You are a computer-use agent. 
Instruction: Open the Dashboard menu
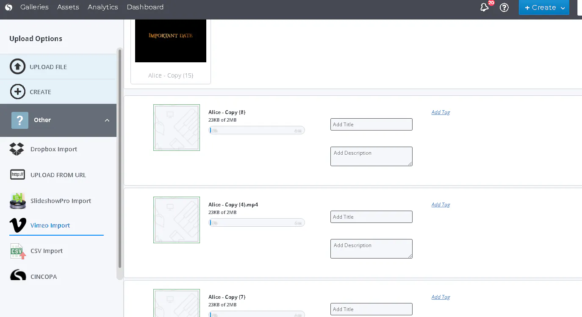[x=145, y=7]
